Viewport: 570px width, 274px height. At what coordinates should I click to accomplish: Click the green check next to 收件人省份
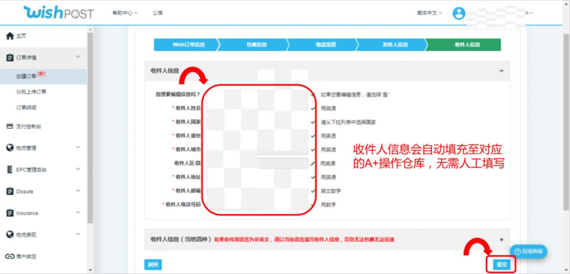[313, 136]
